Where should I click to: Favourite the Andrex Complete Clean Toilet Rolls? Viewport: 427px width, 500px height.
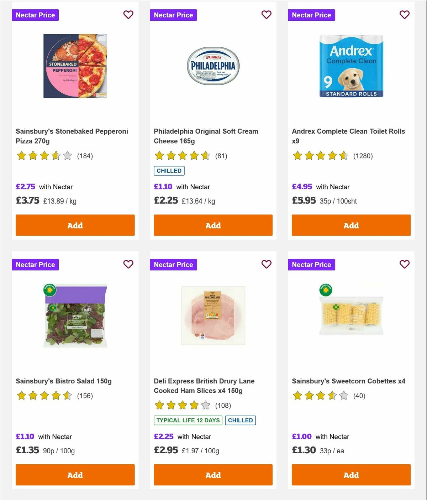404,15
